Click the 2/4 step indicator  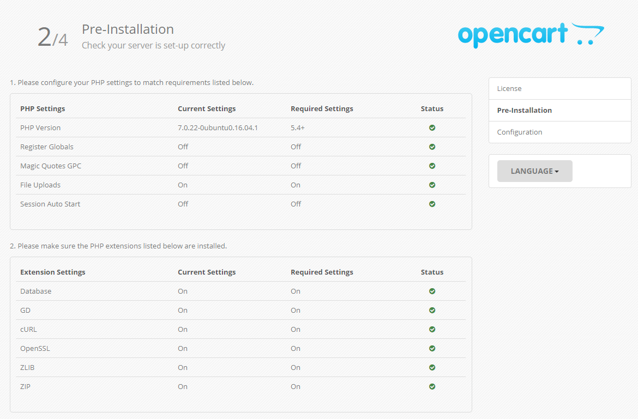click(x=52, y=37)
